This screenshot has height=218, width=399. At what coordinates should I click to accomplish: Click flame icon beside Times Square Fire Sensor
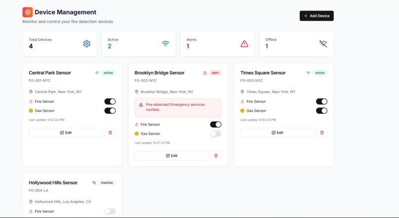coord(242,101)
